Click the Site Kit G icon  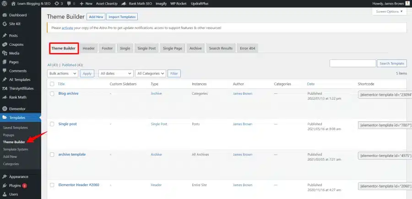tap(5, 24)
